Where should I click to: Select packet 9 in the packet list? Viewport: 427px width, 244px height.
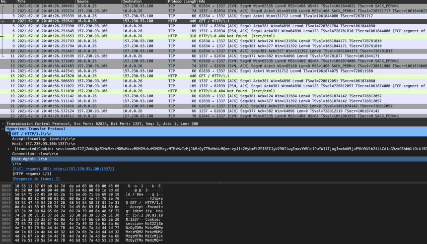[x=213, y=46]
